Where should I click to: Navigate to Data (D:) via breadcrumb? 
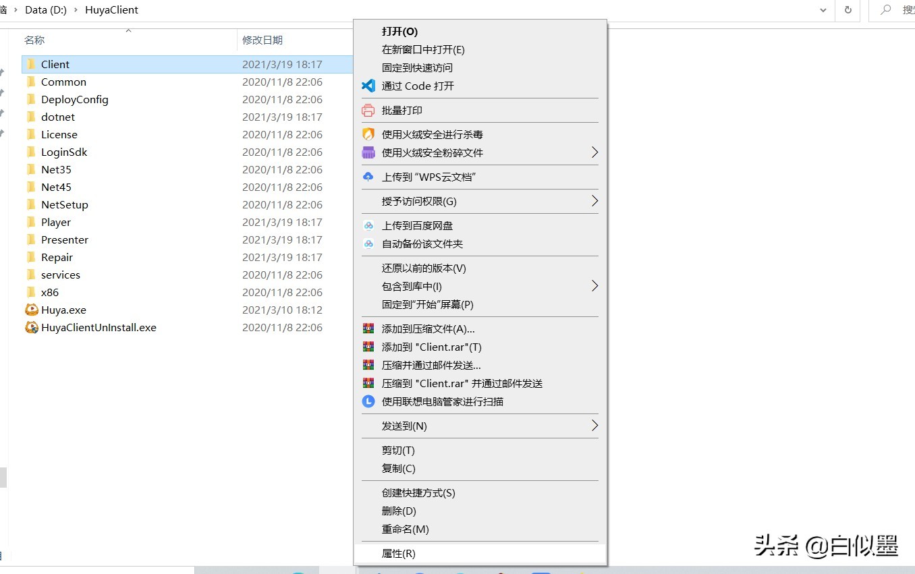[x=45, y=10]
